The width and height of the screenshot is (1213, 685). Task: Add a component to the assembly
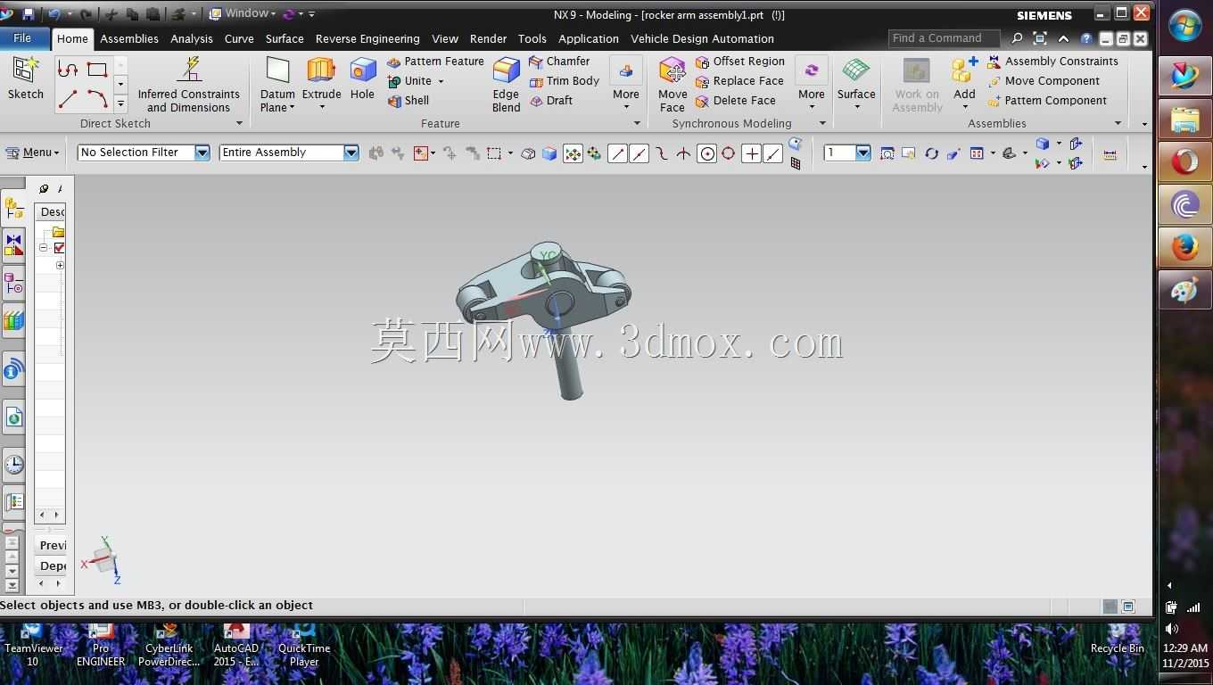[964, 85]
